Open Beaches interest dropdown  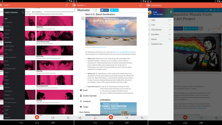coord(82,5)
